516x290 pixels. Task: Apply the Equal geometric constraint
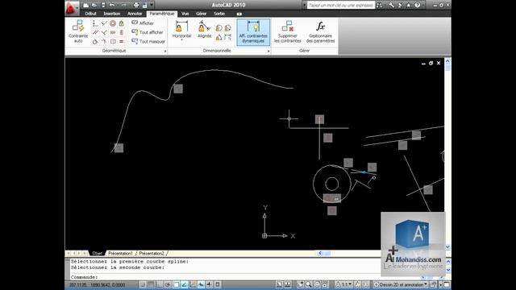122,41
